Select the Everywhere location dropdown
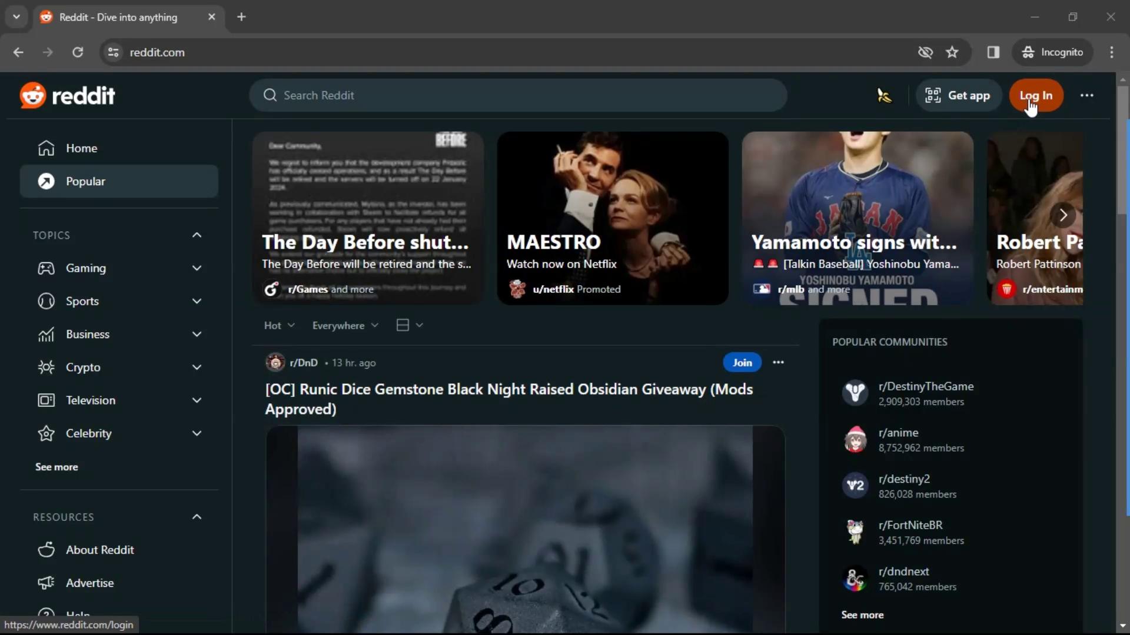This screenshot has height=635, width=1130. pyautogui.click(x=344, y=325)
